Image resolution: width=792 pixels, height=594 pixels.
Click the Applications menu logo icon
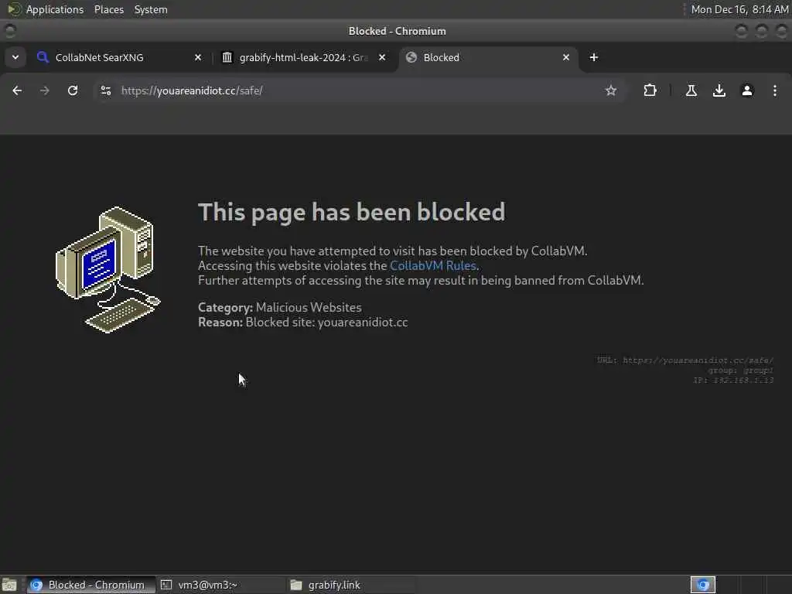[x=14, y=9]
